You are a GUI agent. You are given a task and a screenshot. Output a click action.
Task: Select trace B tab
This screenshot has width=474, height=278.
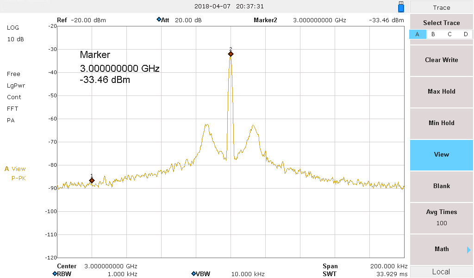pyautogui.click(x=433, y=34)
